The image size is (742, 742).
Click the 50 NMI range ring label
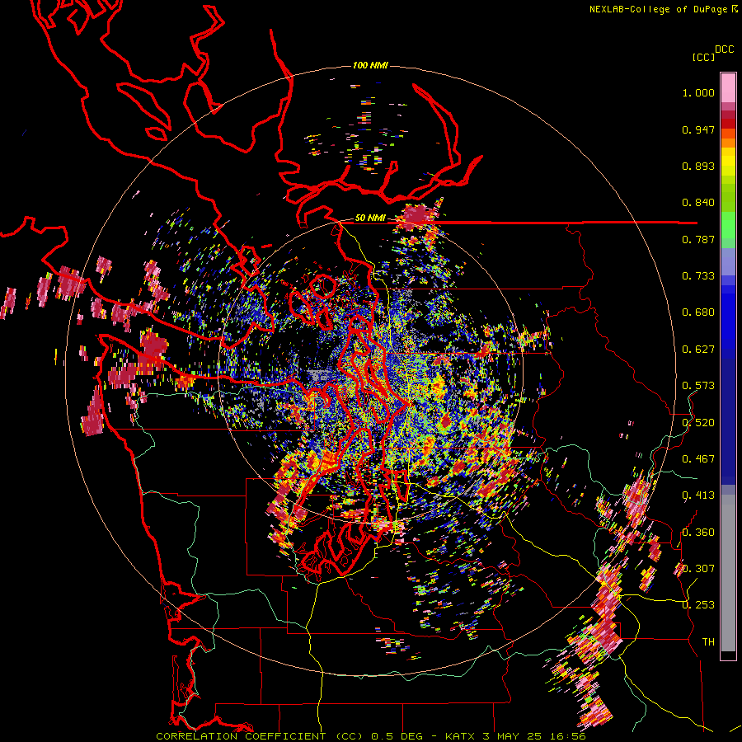370,218
